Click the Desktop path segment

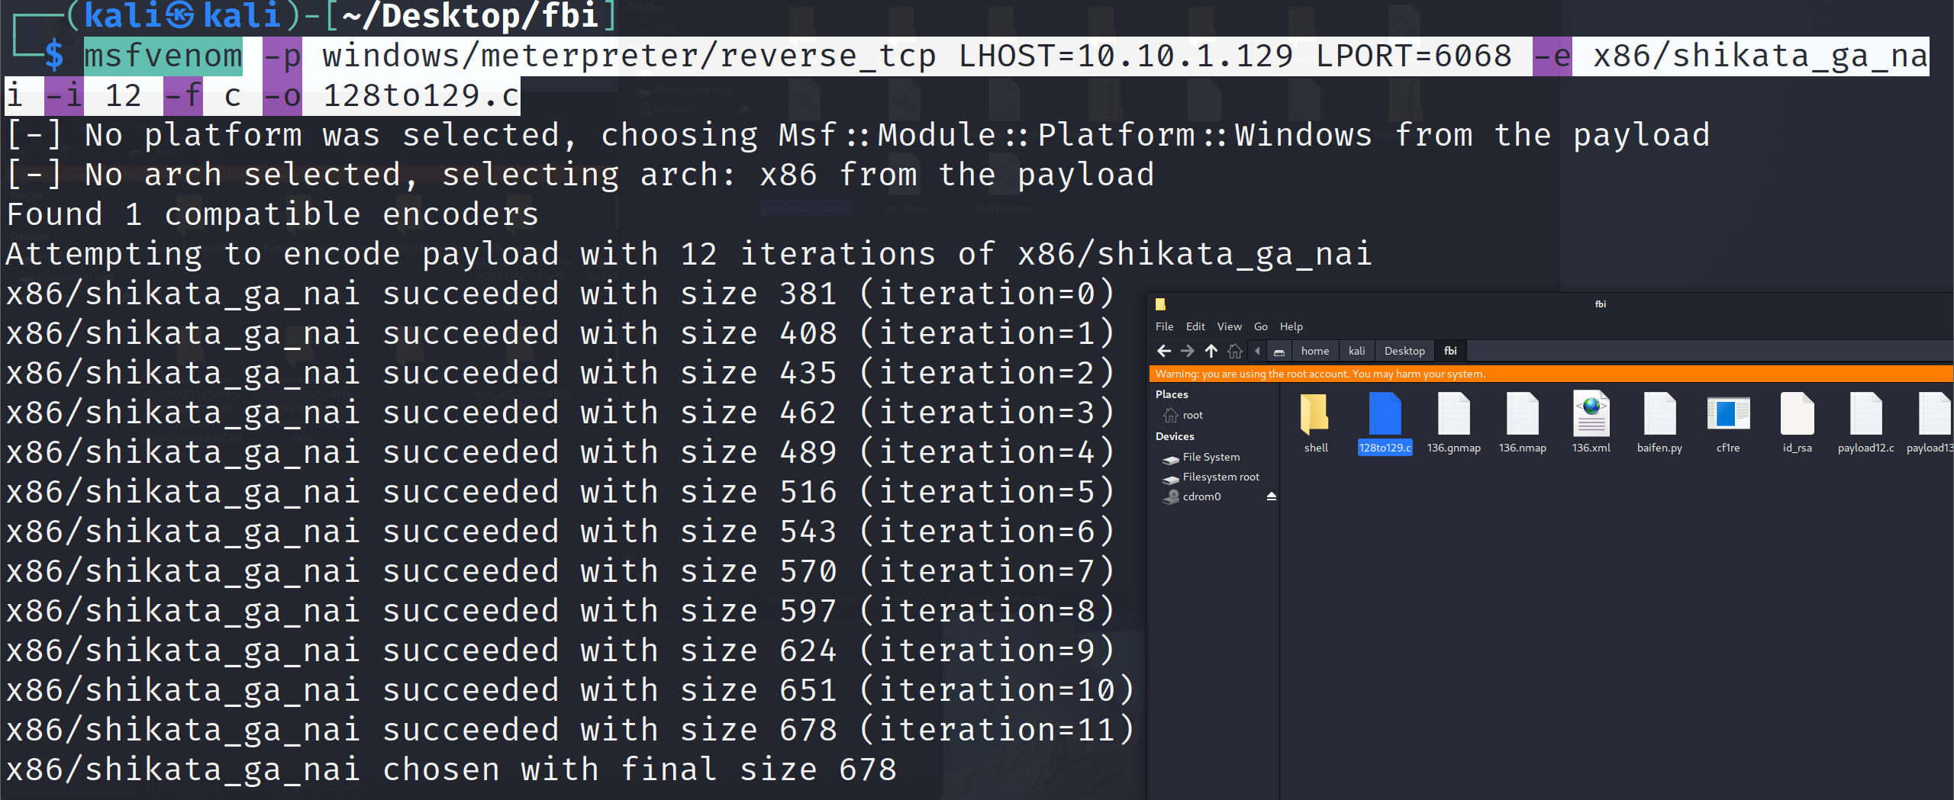1404,351
